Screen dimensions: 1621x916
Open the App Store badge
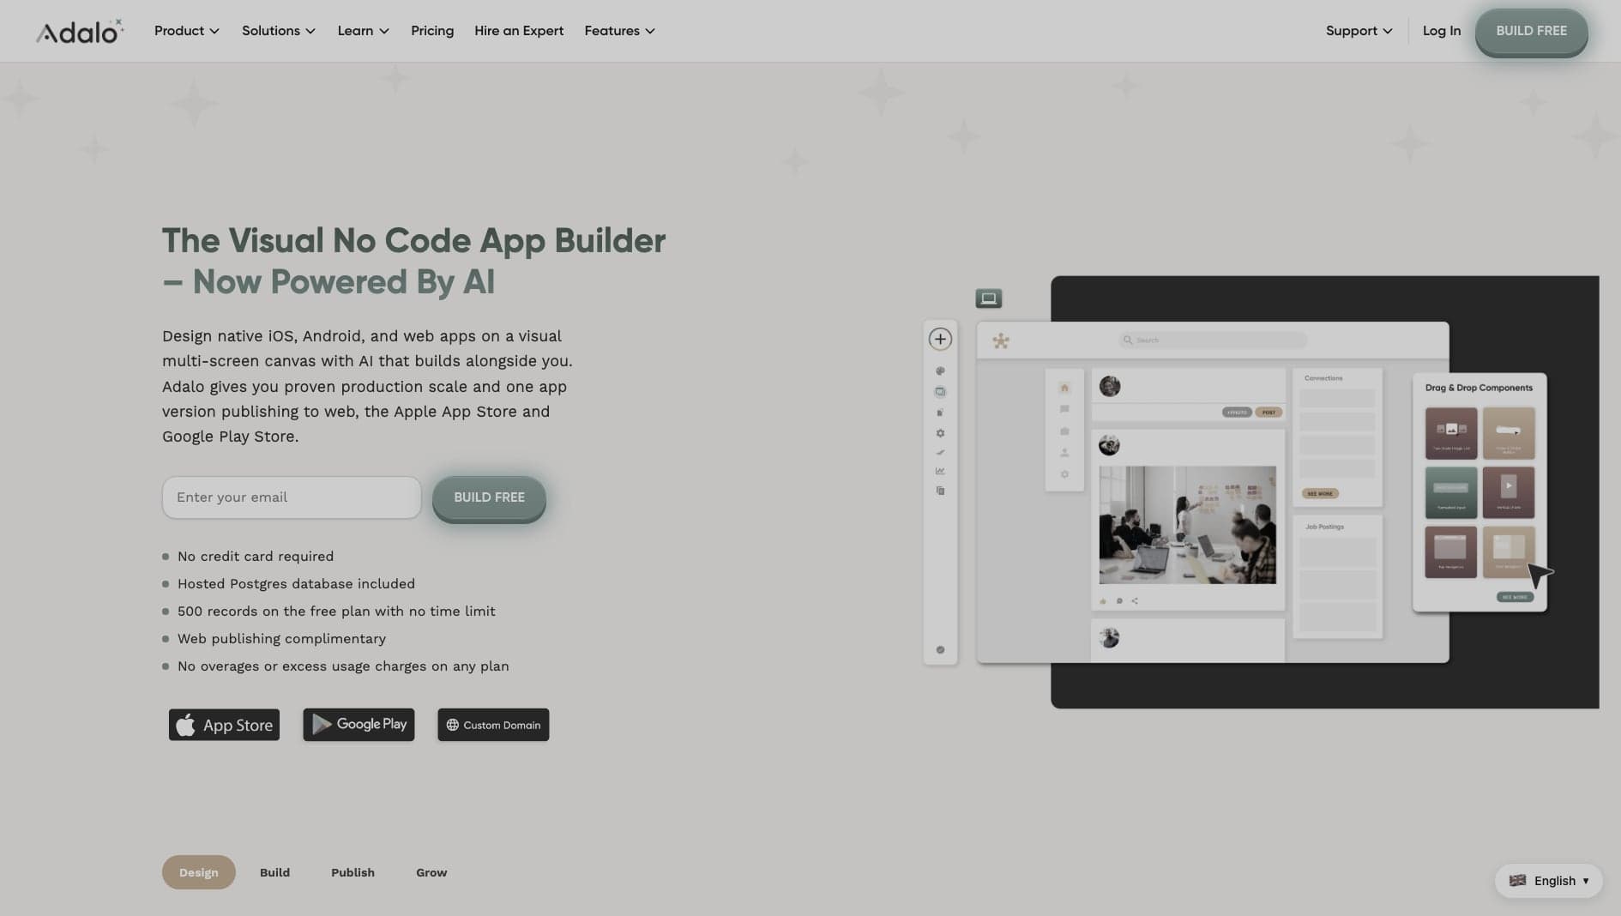[224, 725]
